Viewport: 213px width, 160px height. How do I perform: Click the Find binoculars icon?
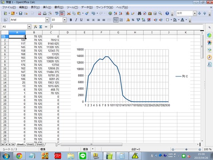click(139, 13)
